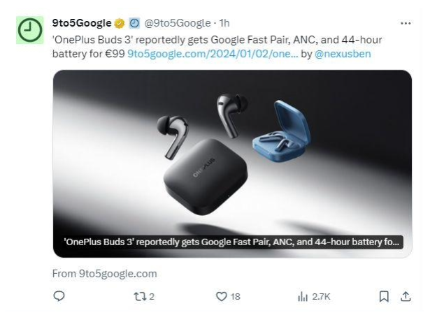Repost the tweet using the retweet icon

(140, 297)
